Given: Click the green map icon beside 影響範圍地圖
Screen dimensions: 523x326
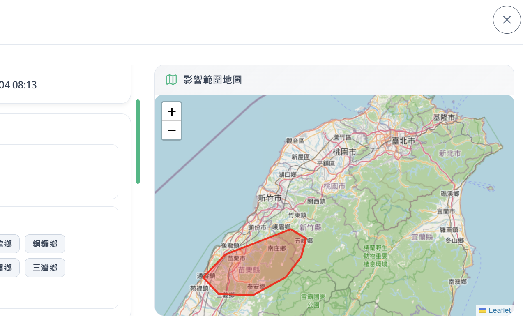Looking at the screenshot, I should (171, 80).
